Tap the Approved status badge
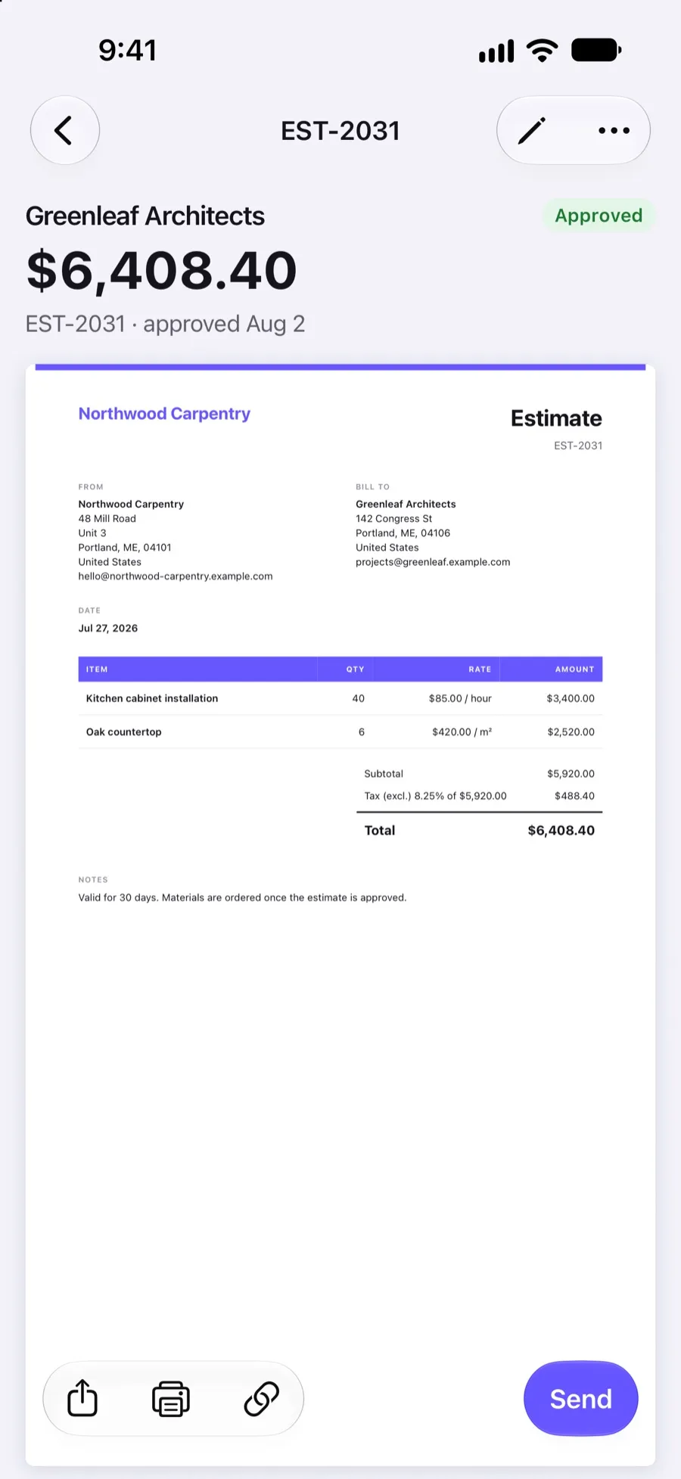 (599, 216)
